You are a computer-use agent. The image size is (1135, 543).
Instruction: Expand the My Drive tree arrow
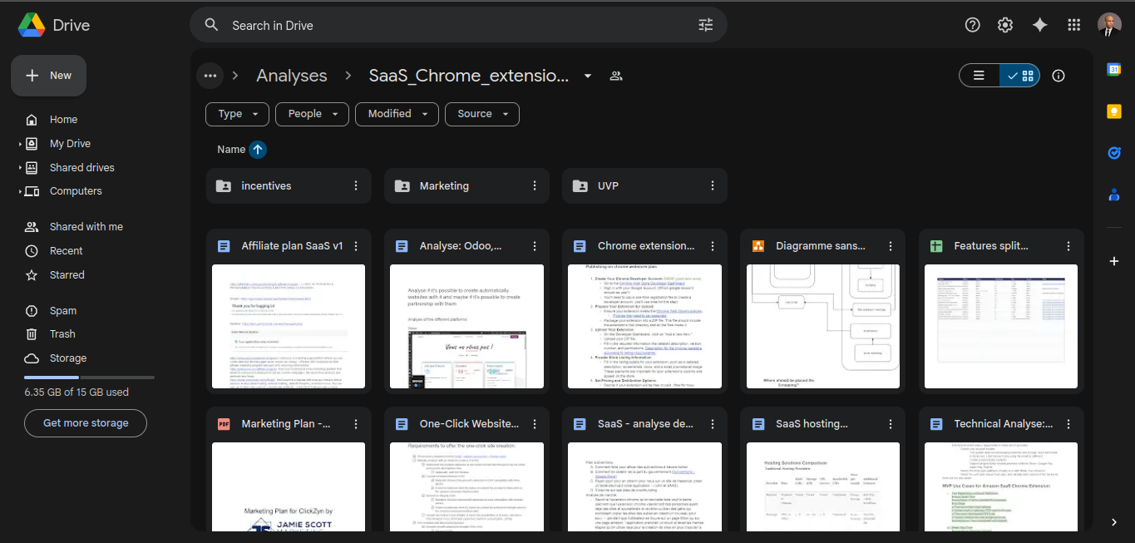pyautogui.click(x=20, y=144)
